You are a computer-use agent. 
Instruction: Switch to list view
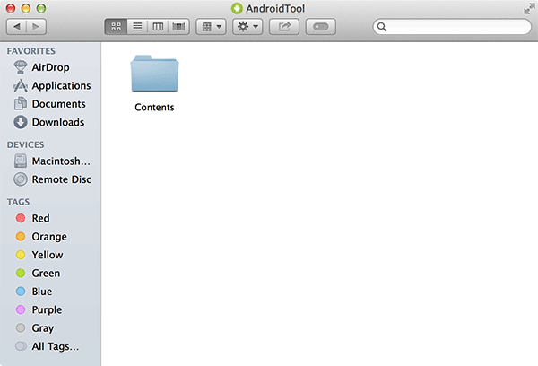coord(137,26)
